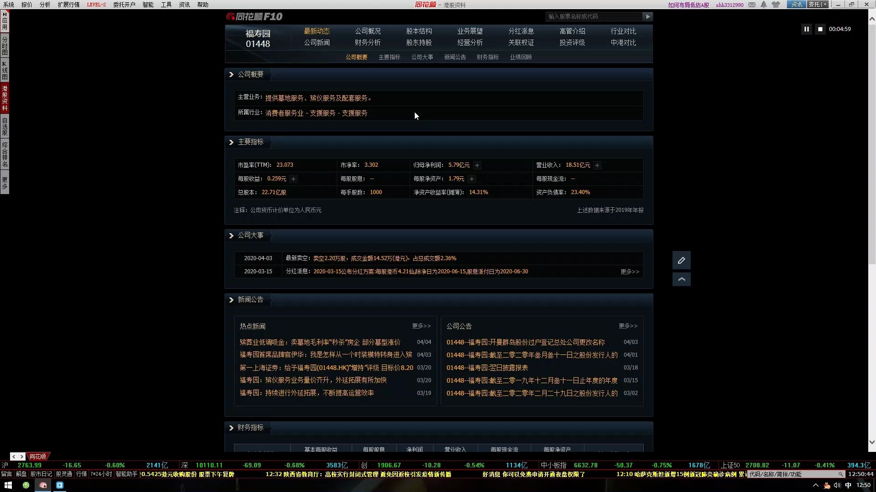
Task: Select the K线图 sidebar tab
Action: point(5,71)
